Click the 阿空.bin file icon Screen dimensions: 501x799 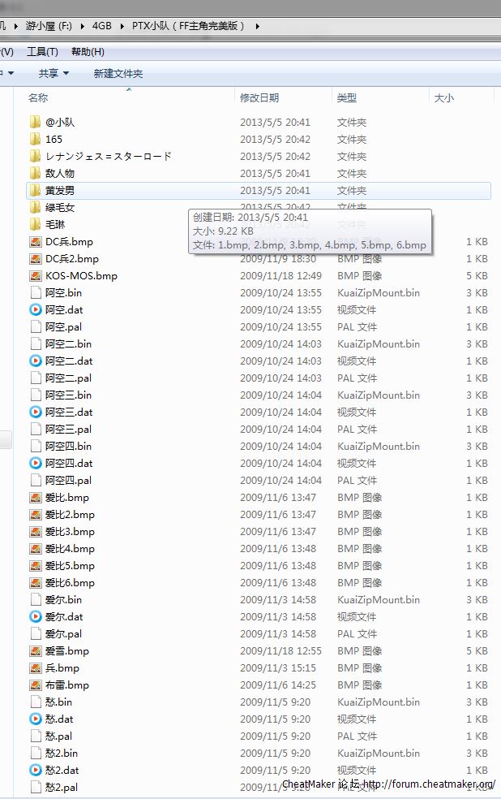point(35,292)
